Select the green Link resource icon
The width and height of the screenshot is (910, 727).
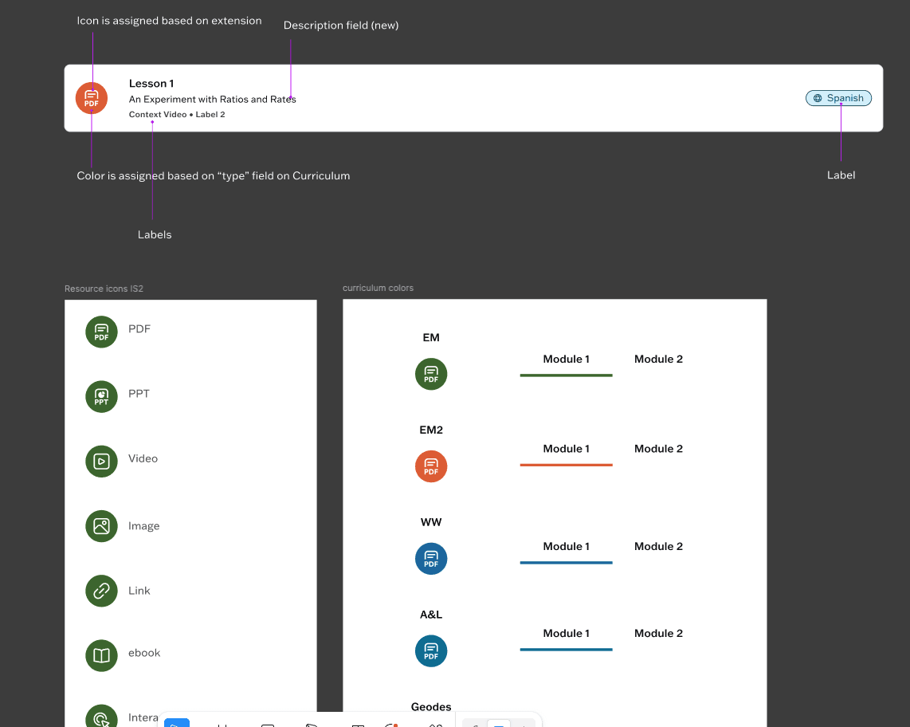(101, 591)
